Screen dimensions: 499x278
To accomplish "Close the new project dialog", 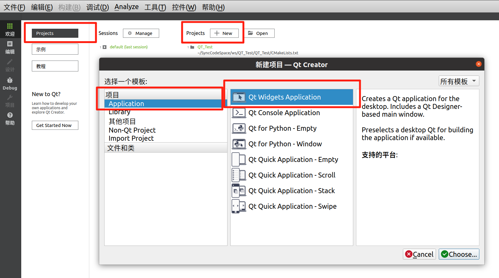I will [478, 64].
